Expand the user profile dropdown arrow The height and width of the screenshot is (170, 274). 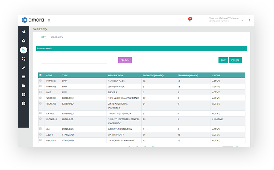tap(242, 21)
